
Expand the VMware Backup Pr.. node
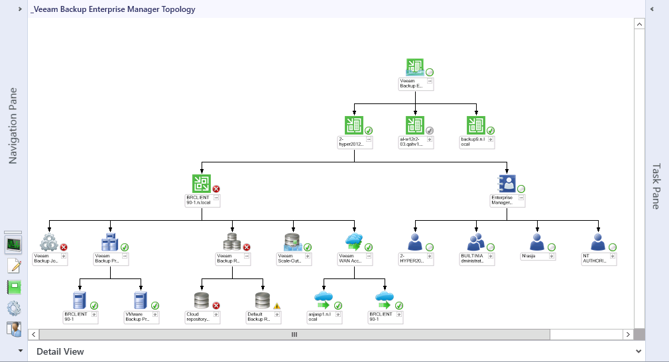point(155,315)
